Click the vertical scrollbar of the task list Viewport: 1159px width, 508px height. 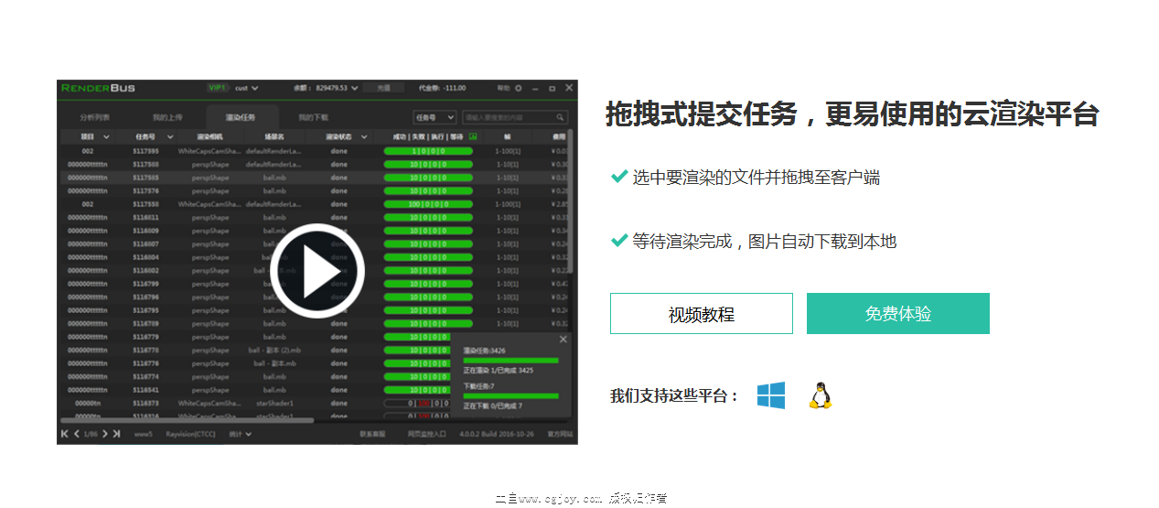click(572, 201)
